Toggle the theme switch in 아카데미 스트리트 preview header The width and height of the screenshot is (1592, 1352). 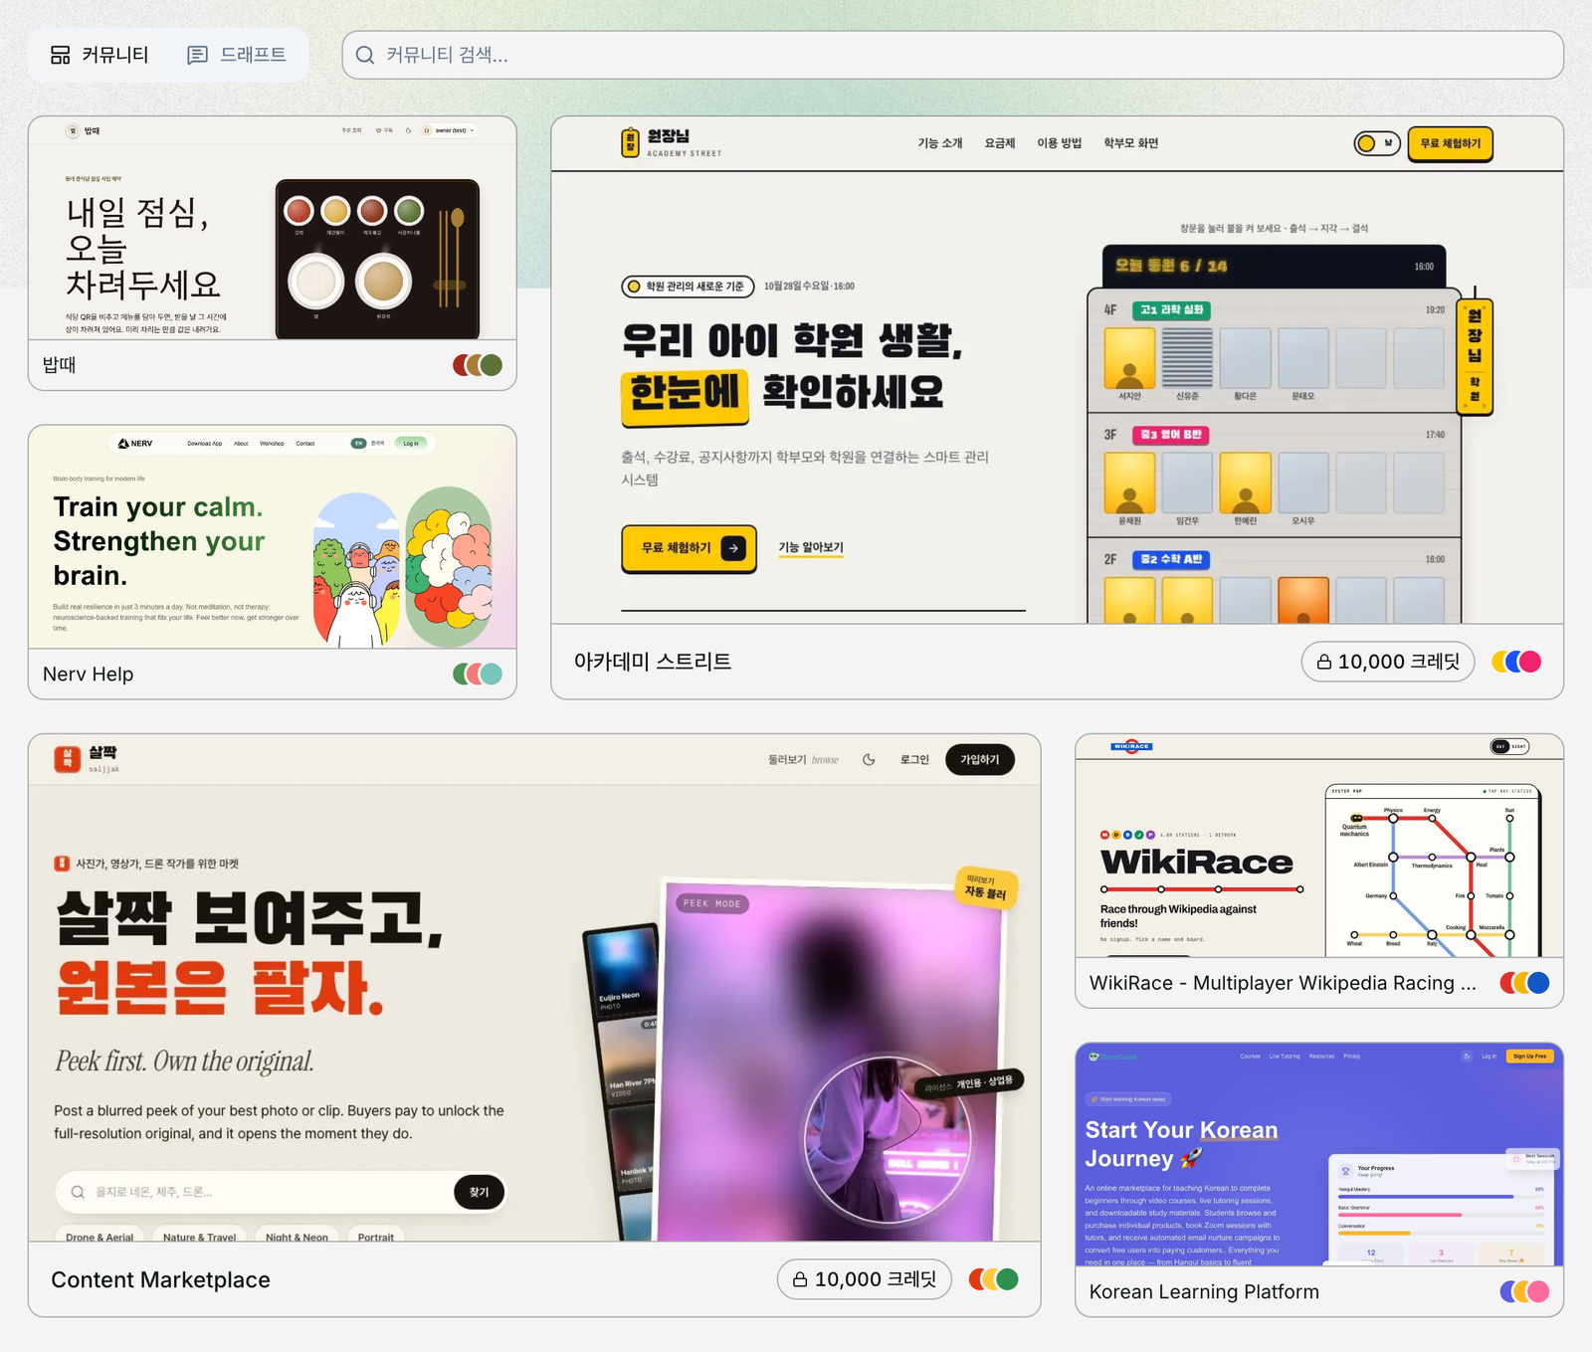[x=1377, y=143]
